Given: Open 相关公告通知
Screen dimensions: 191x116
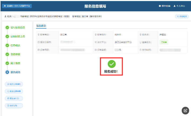Looking at the screenshot, I should (x=14, y=84).
